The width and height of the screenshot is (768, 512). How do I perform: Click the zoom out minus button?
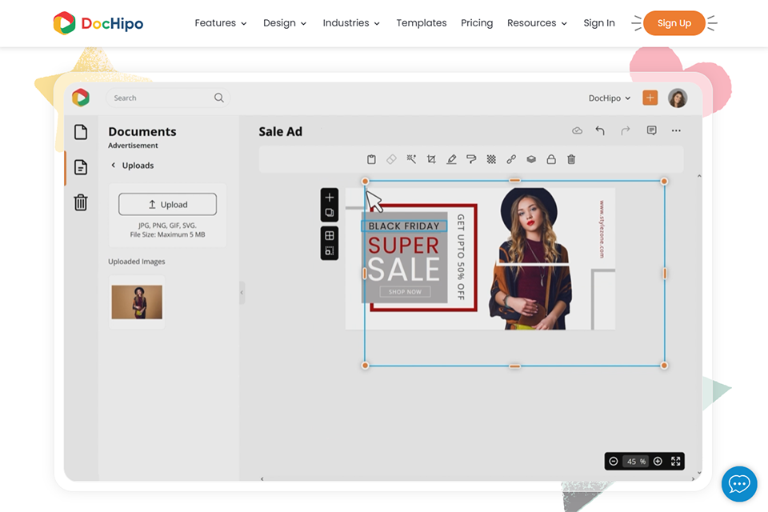coord(614,462)
